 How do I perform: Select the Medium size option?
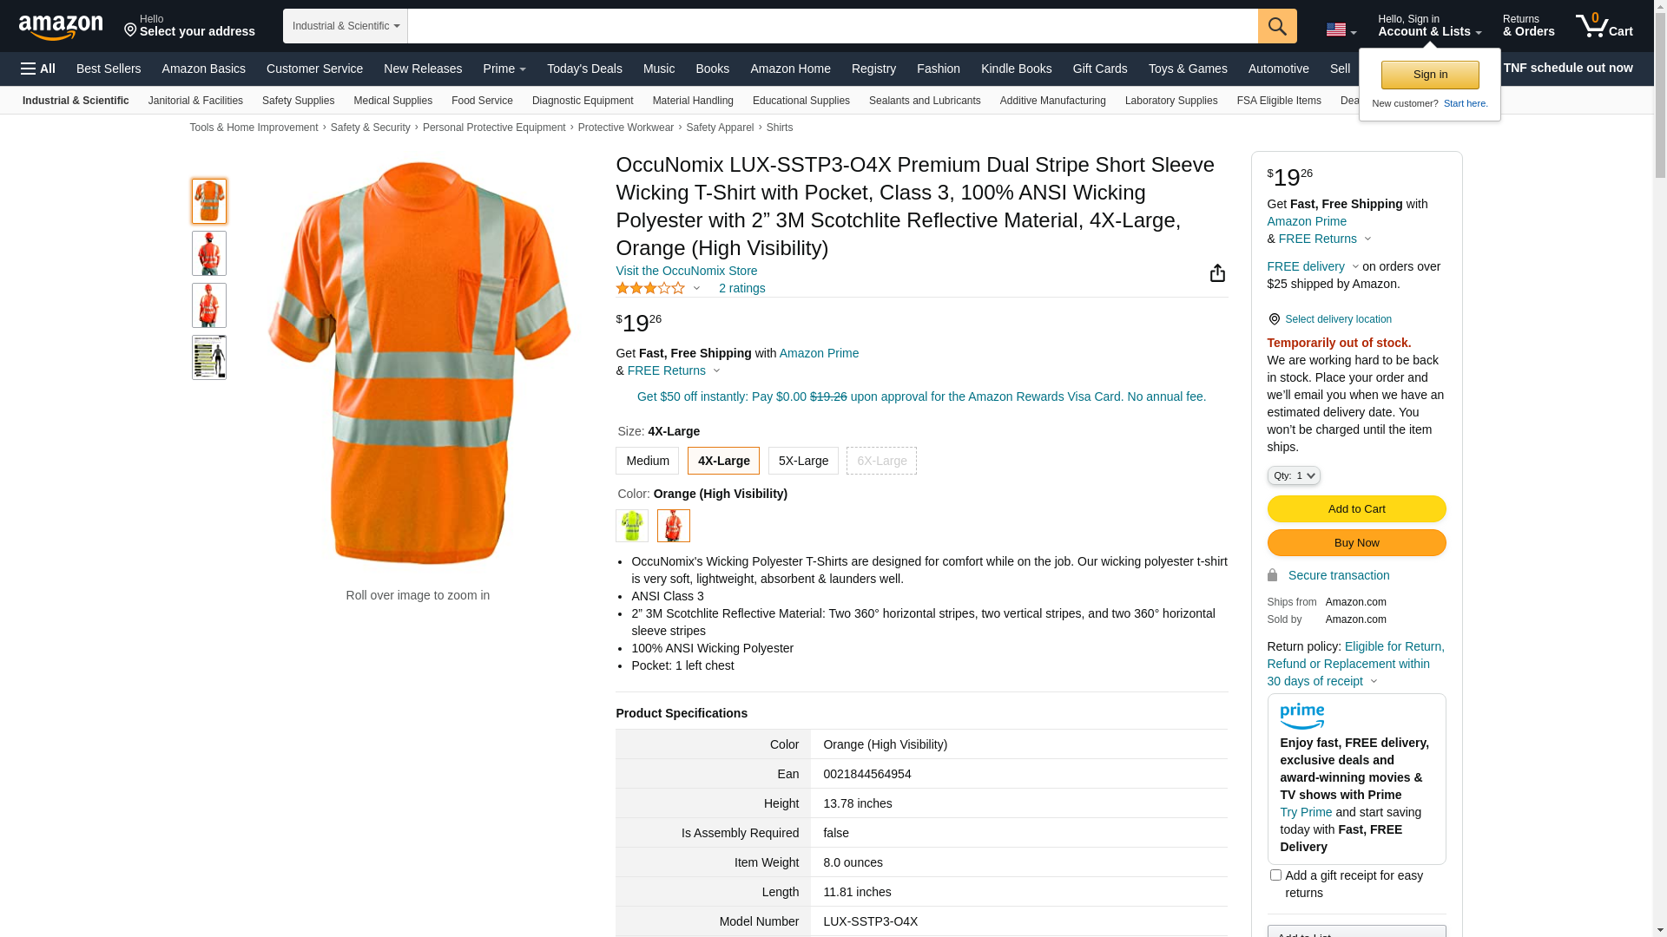(647, 461)
